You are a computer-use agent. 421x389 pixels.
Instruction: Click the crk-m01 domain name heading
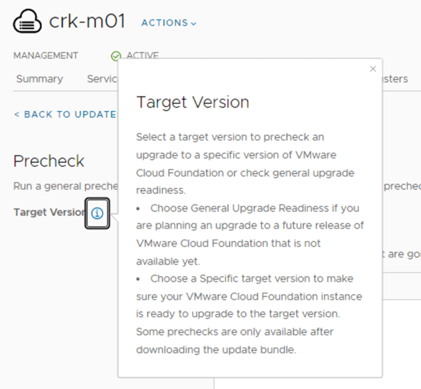pyautogui.click(x=87, y=21)
